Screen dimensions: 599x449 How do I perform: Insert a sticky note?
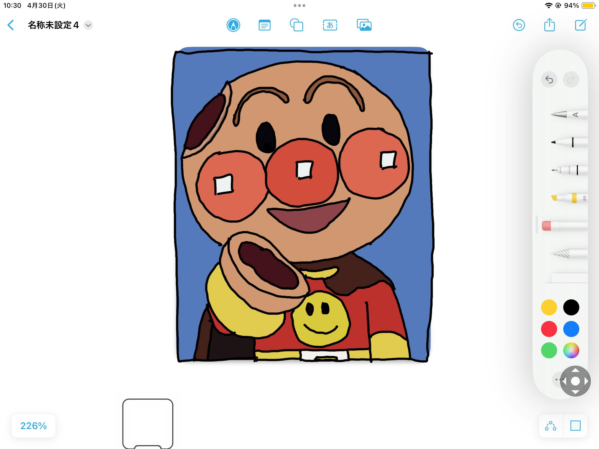click(264, 25)
